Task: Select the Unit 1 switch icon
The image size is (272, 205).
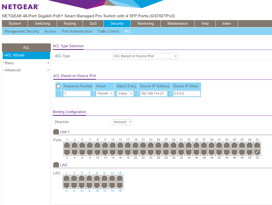Action: pyautogui.click(x=56, y=132)
